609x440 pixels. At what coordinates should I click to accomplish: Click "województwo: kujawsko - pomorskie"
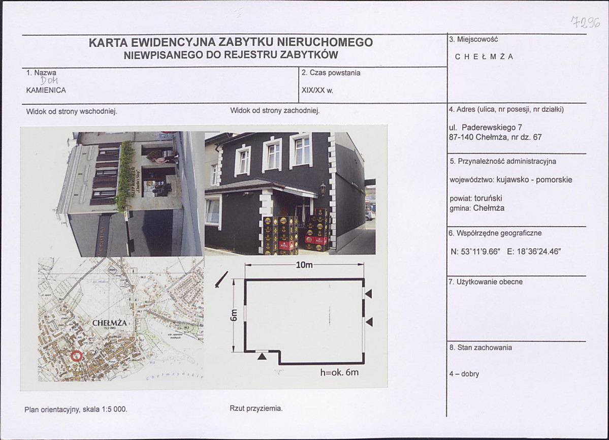coord(511,180)
